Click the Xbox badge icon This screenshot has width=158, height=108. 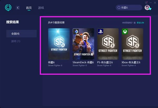pos(125,32)
